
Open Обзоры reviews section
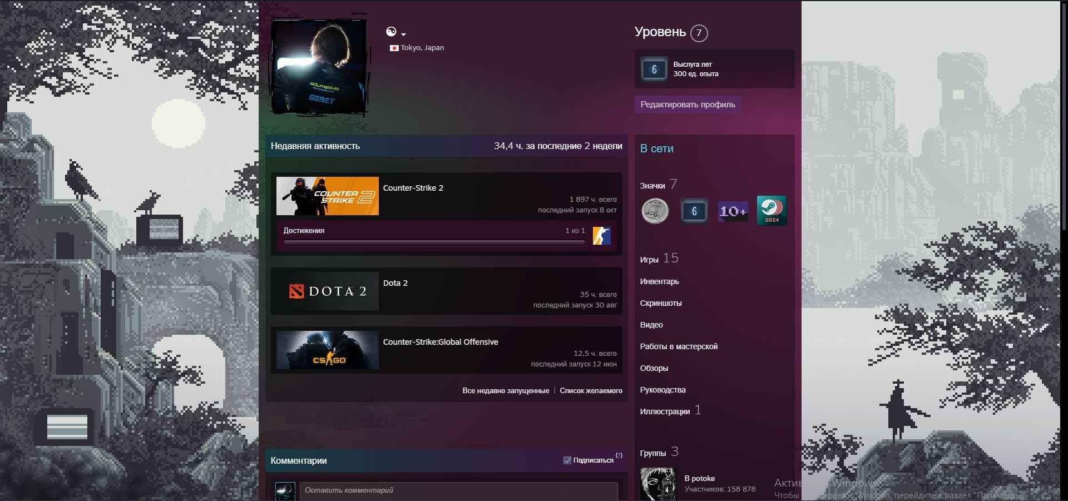[x=654, y=368]
